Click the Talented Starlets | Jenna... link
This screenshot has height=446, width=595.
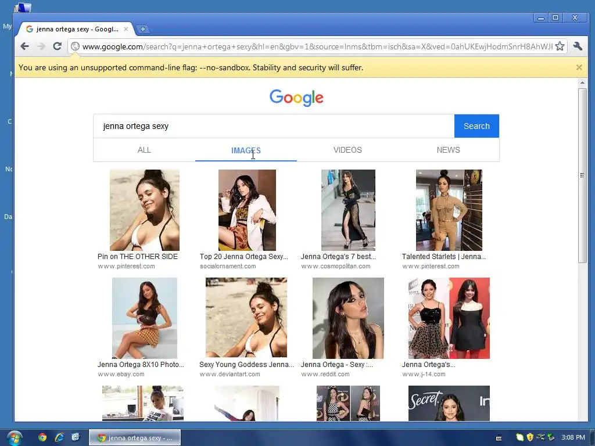point(444,256)
